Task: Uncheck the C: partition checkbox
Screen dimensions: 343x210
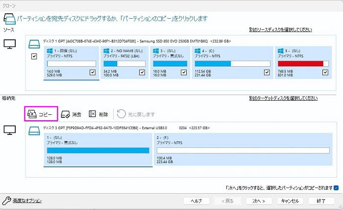Action: coord(267,73)
